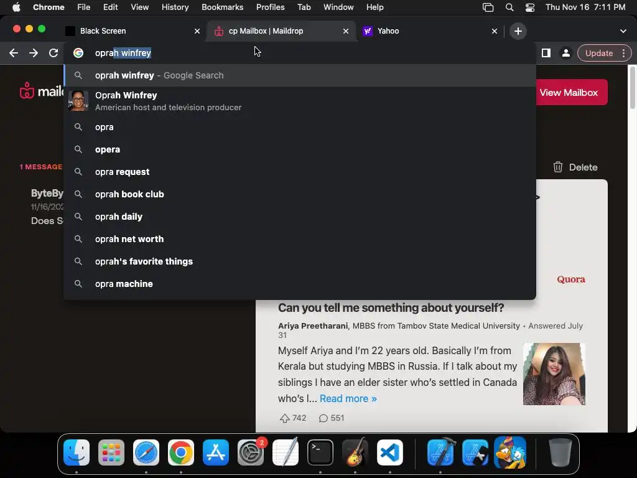Image resolution: width=637 pixels, height=478 pixels.
Task: Open the Chrome profile avatar icon
Action: coord(566,53)
